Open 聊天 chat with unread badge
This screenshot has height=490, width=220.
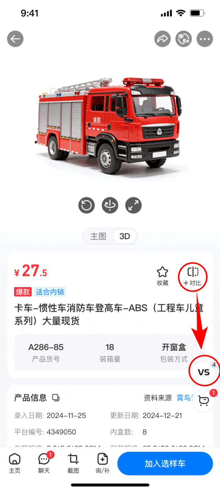(x=44, y=463)
